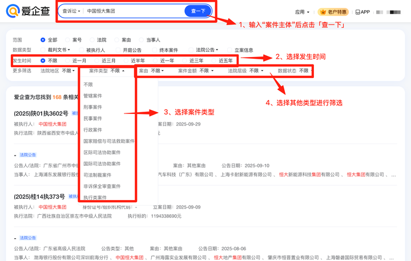Pick 司法制裁案件 in the dropdown list
The width and height of the screenshot is (411, 261).
click(97, 175)
